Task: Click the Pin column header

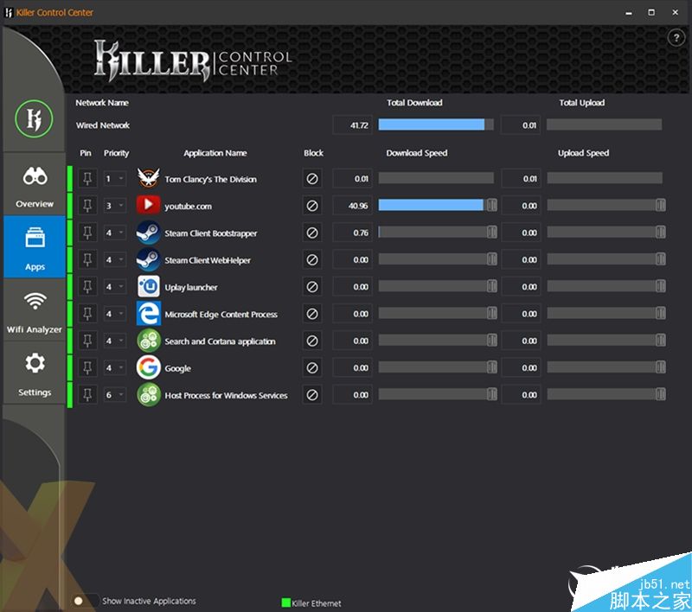Action: click(x=86, y=153)
